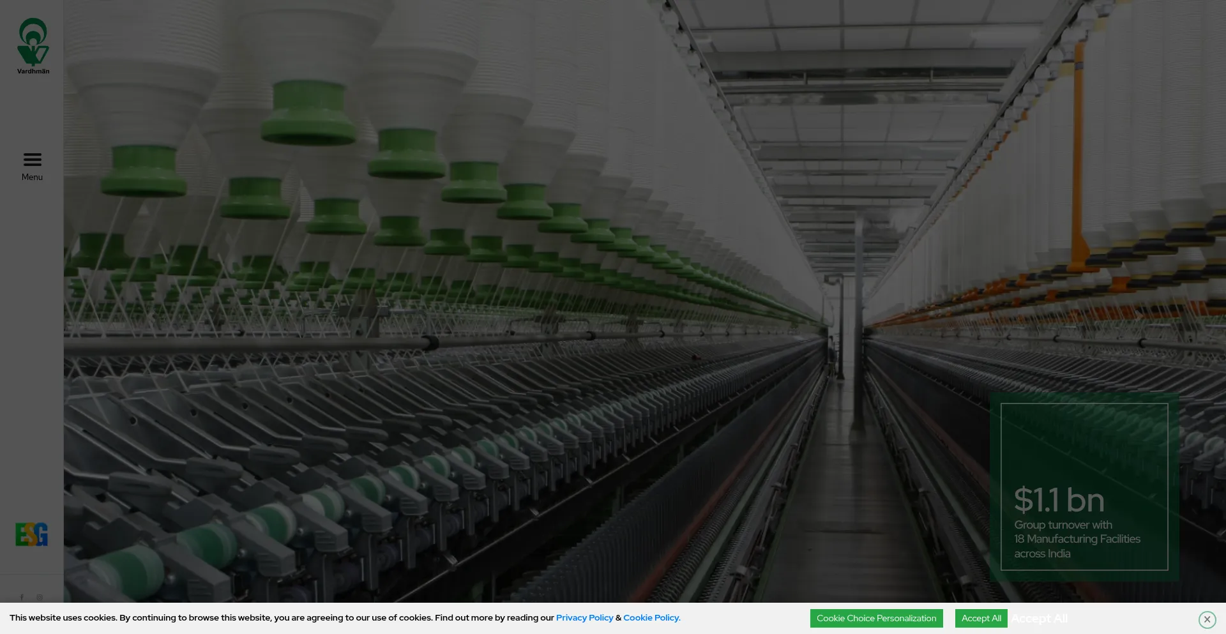This screenshot has width=1226, height=634.
Task: Dismiss the cookie banner with X
Action: 1207,619
